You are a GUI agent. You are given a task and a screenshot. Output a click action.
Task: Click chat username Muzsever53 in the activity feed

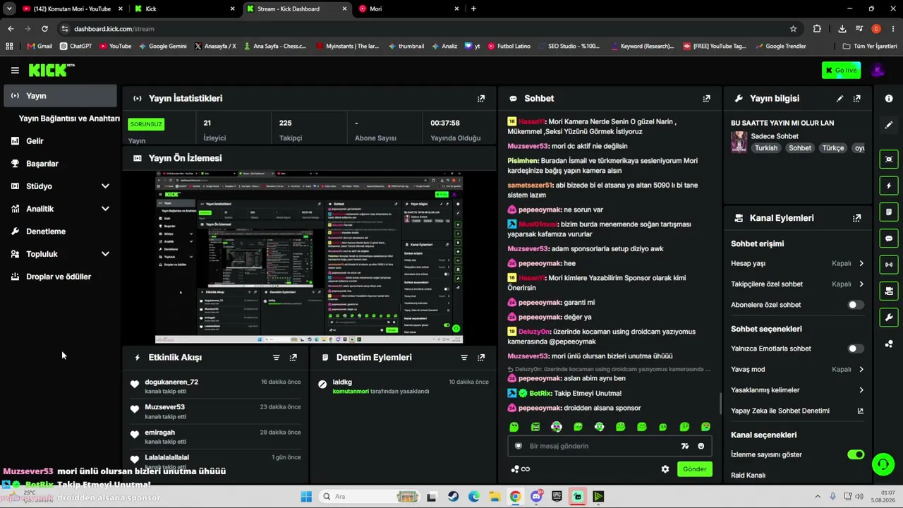point(164,407)
